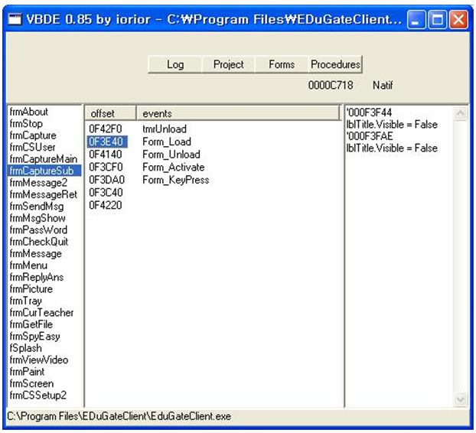Maximize the VBDE window
Screen dimensions: 476x433
click(x=437, y=19)
